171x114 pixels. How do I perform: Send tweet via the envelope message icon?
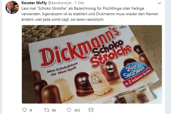(x=91, y=110)
